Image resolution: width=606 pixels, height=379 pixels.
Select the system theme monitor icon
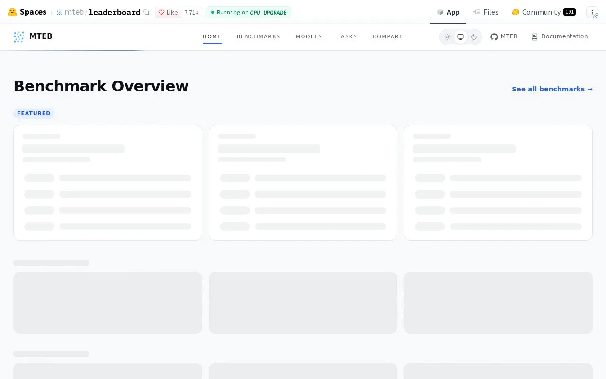point(461,37)
